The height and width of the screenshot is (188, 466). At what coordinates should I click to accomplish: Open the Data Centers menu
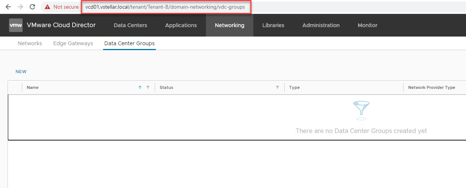click(130, 25)
